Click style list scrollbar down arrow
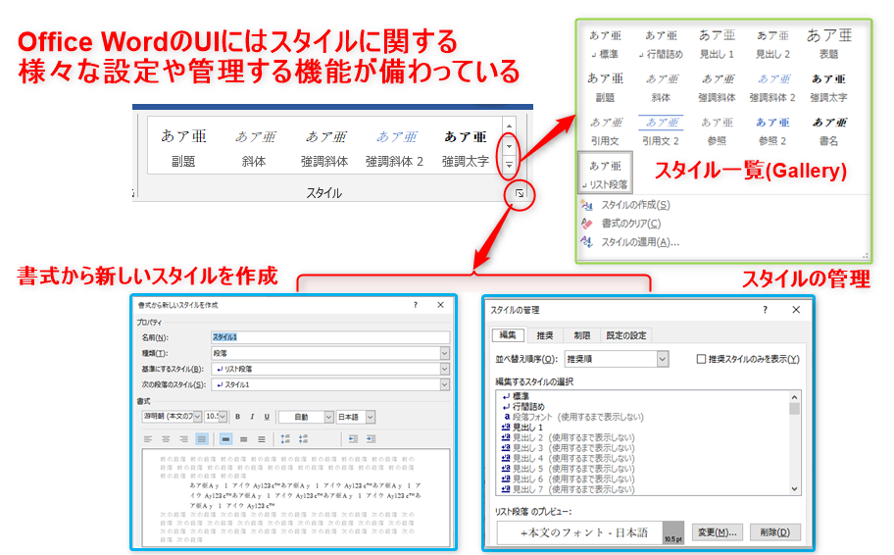 click(x=794, y=489)
